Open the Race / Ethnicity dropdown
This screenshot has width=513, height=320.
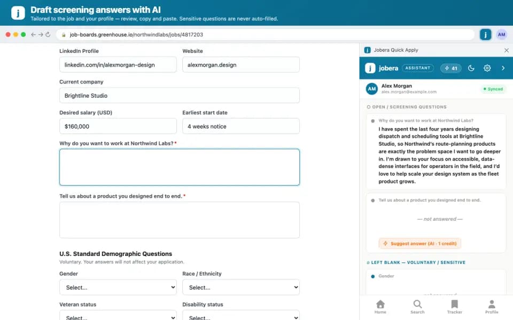[241, 287]
